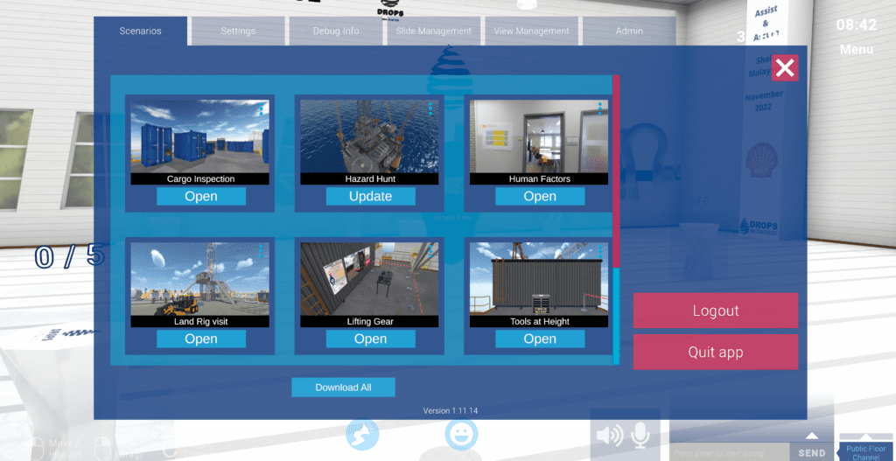Screen dimensions: 896x461
Task: Open the Human Factors scenario
Action: click(540, 197)
